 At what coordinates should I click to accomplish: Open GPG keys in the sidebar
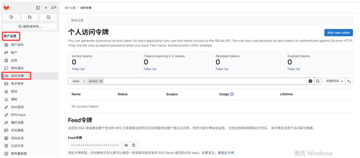pos(30,115)
